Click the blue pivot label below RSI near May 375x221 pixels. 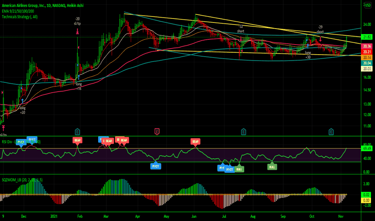click(156, 166)
